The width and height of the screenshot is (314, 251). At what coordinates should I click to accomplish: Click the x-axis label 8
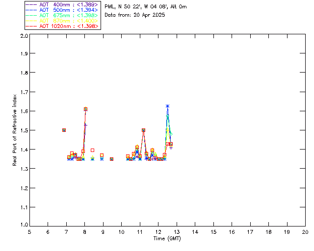(x=85, y=232)
